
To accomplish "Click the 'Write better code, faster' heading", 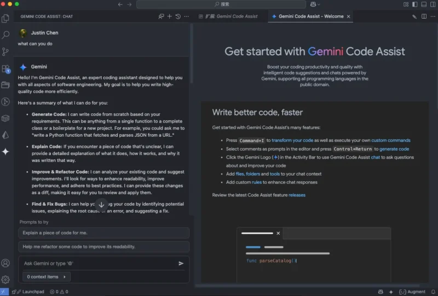I will pyautogui.click(x=257, y=112).
